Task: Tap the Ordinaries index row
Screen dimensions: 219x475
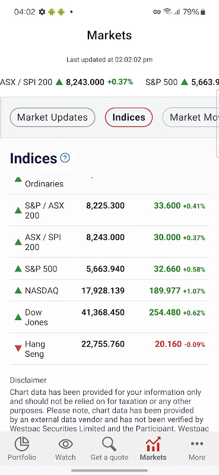Action: pos(109,184)
